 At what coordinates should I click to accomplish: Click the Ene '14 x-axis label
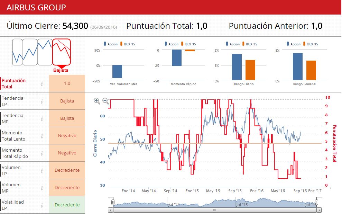coord(128,191)
